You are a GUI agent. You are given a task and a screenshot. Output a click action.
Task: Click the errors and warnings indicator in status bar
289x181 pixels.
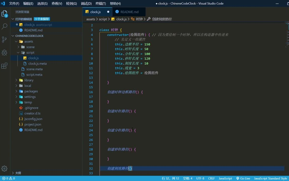(8, 178)
